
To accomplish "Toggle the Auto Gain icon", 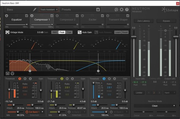I will coord(80,32).
